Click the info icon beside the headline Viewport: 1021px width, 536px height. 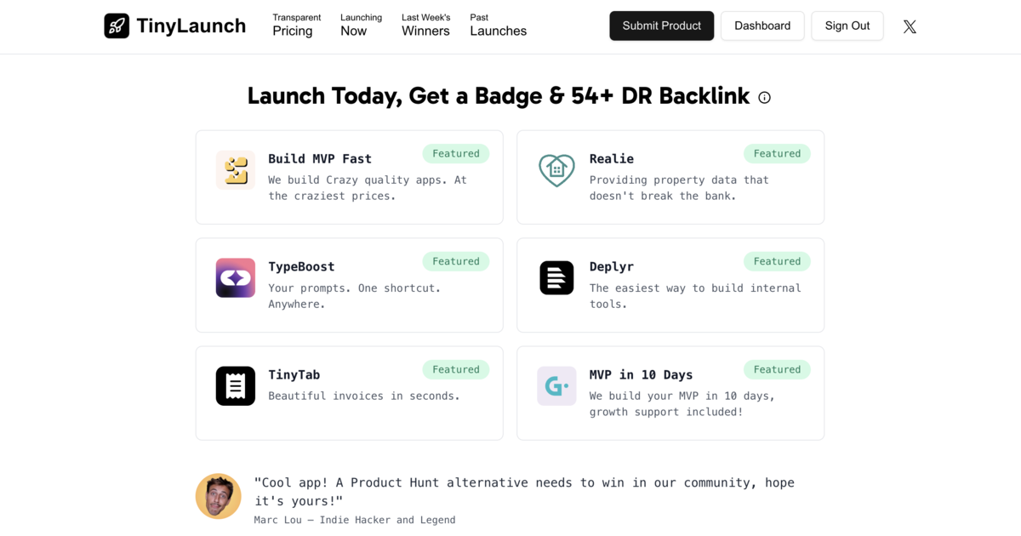764,97
